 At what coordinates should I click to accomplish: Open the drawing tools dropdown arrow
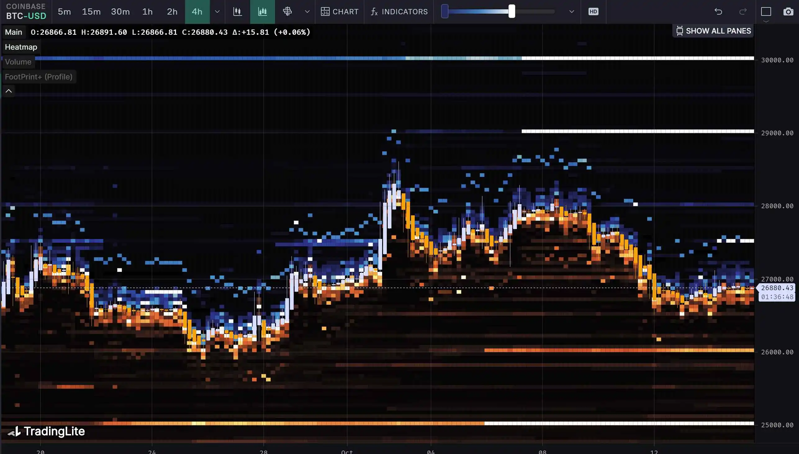pos(307,12)
